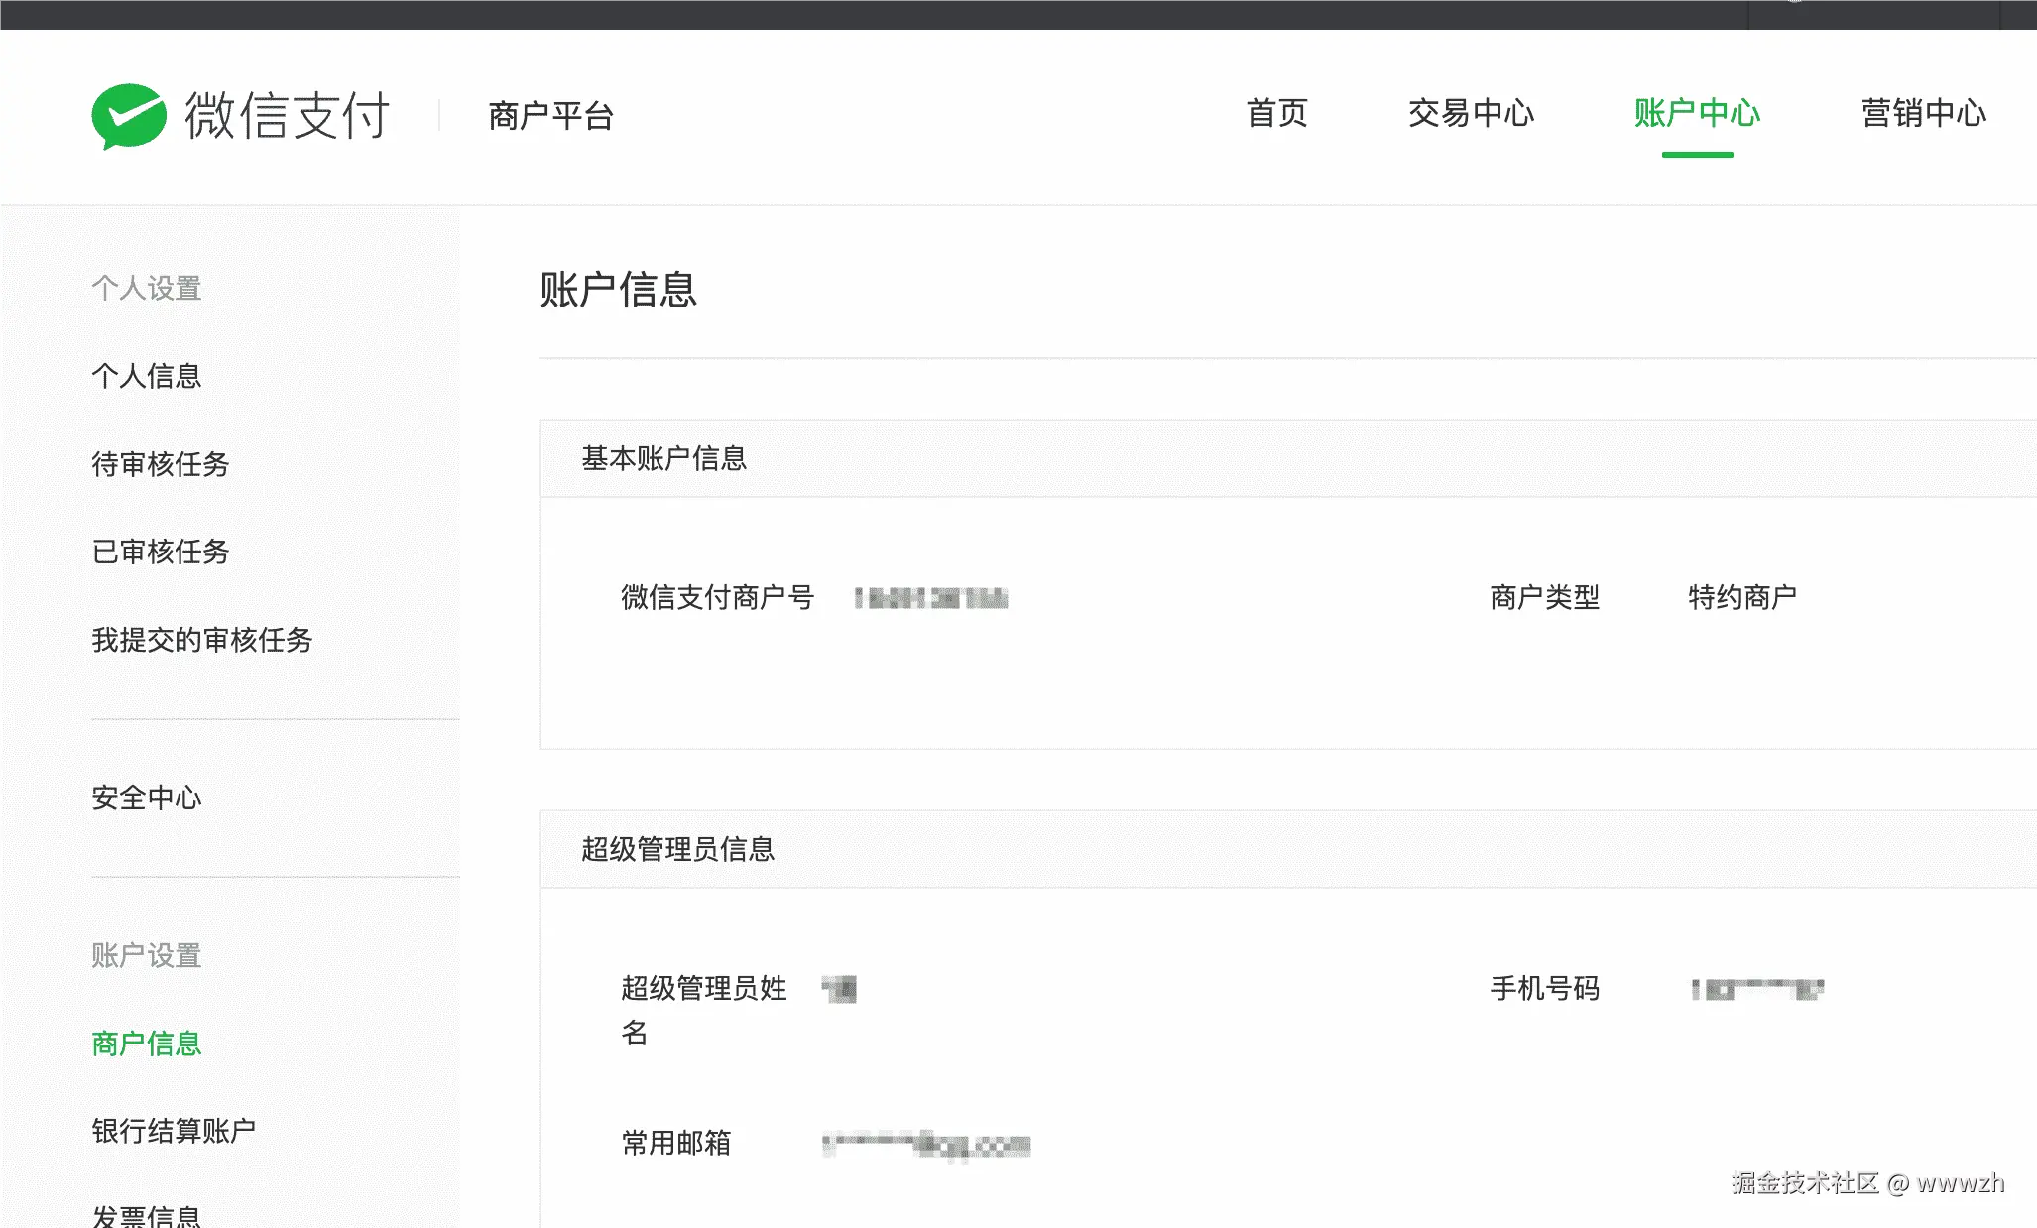This screenshot has height=1228, width=2037.
Task: Open 个人信息 in the sidebar
Action: 147,376
